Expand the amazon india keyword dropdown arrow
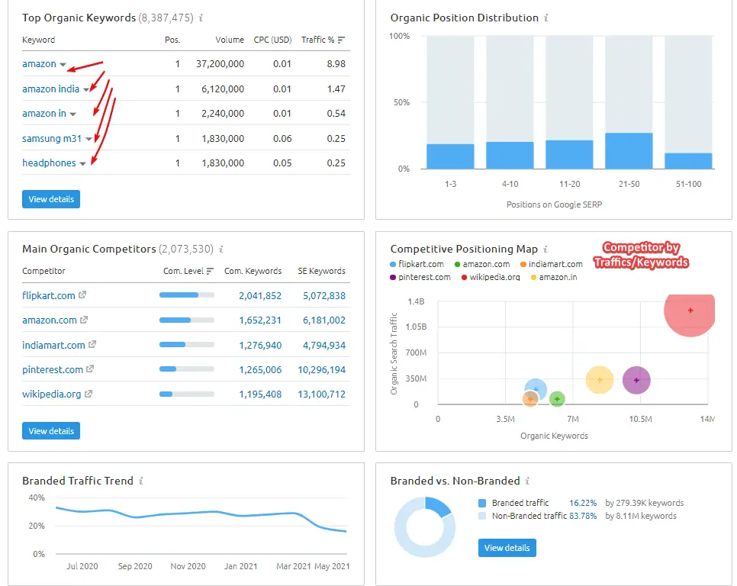This screenshot has width=737, height=586. [x=86, y=89]
